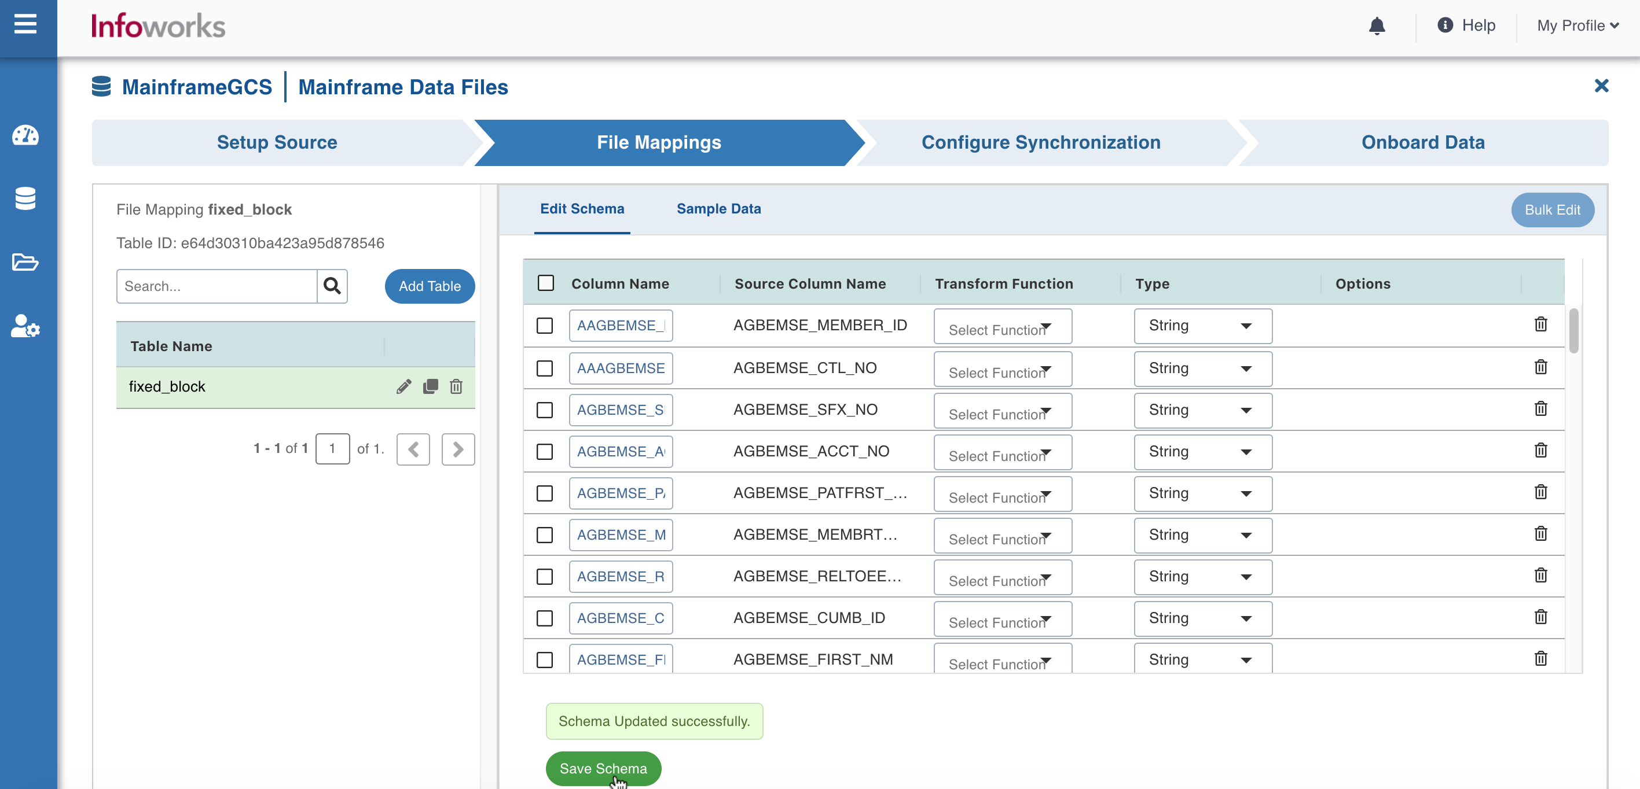
Task: Click the search magnifier button
Action: point(332,286)
